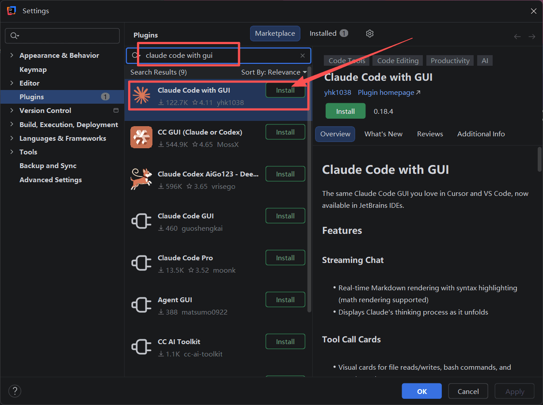The height and width of the screenshot is (405, 543).
Task: Expand Appearance & Behavior settings
Action: point(12,55)
